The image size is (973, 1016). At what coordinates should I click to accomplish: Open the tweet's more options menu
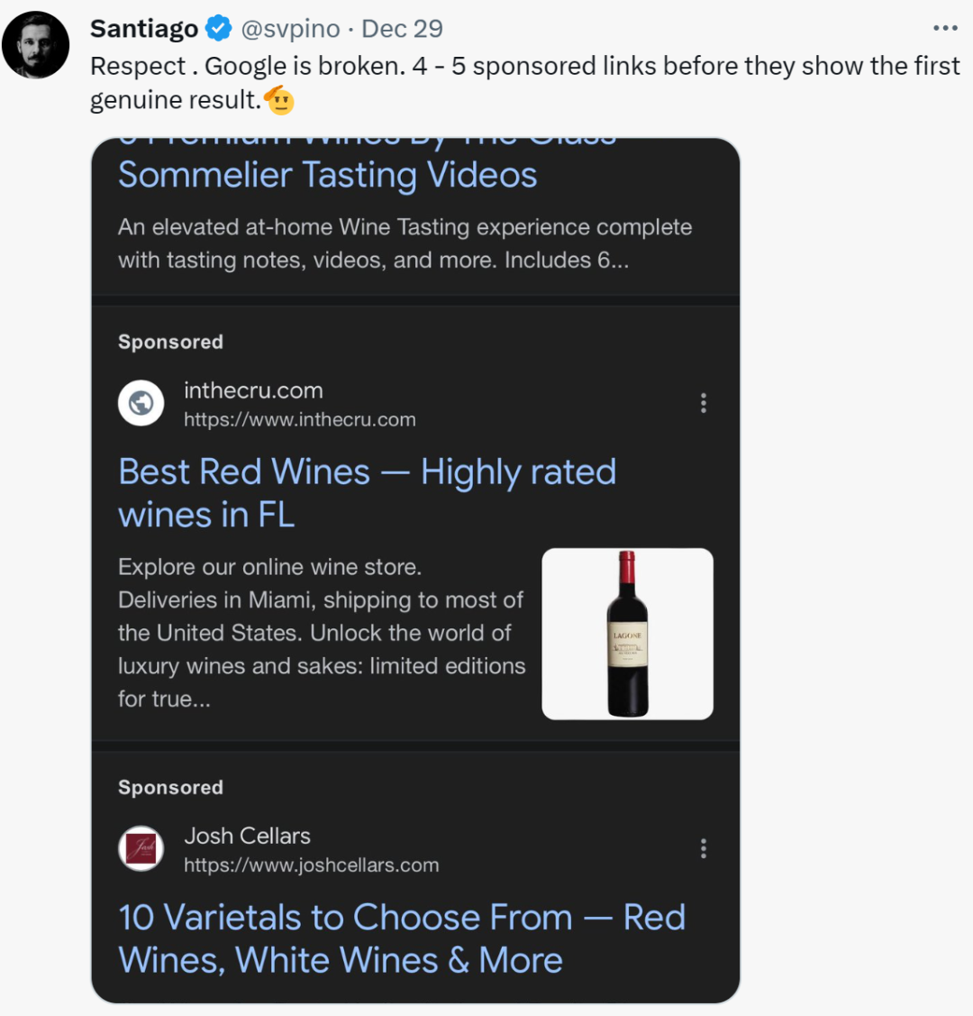[945, 29]
